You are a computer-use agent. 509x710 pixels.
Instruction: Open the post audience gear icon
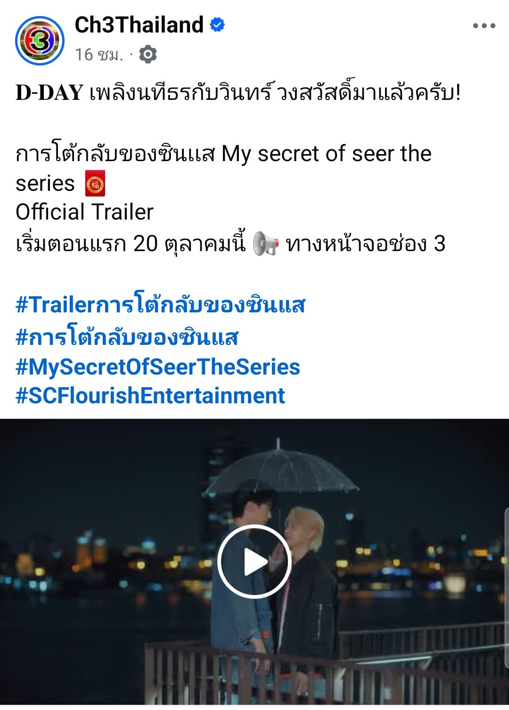pos(148,55)
